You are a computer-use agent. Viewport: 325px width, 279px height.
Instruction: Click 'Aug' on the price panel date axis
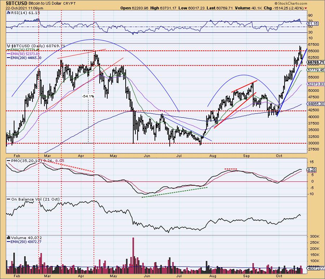pos(213,156)
